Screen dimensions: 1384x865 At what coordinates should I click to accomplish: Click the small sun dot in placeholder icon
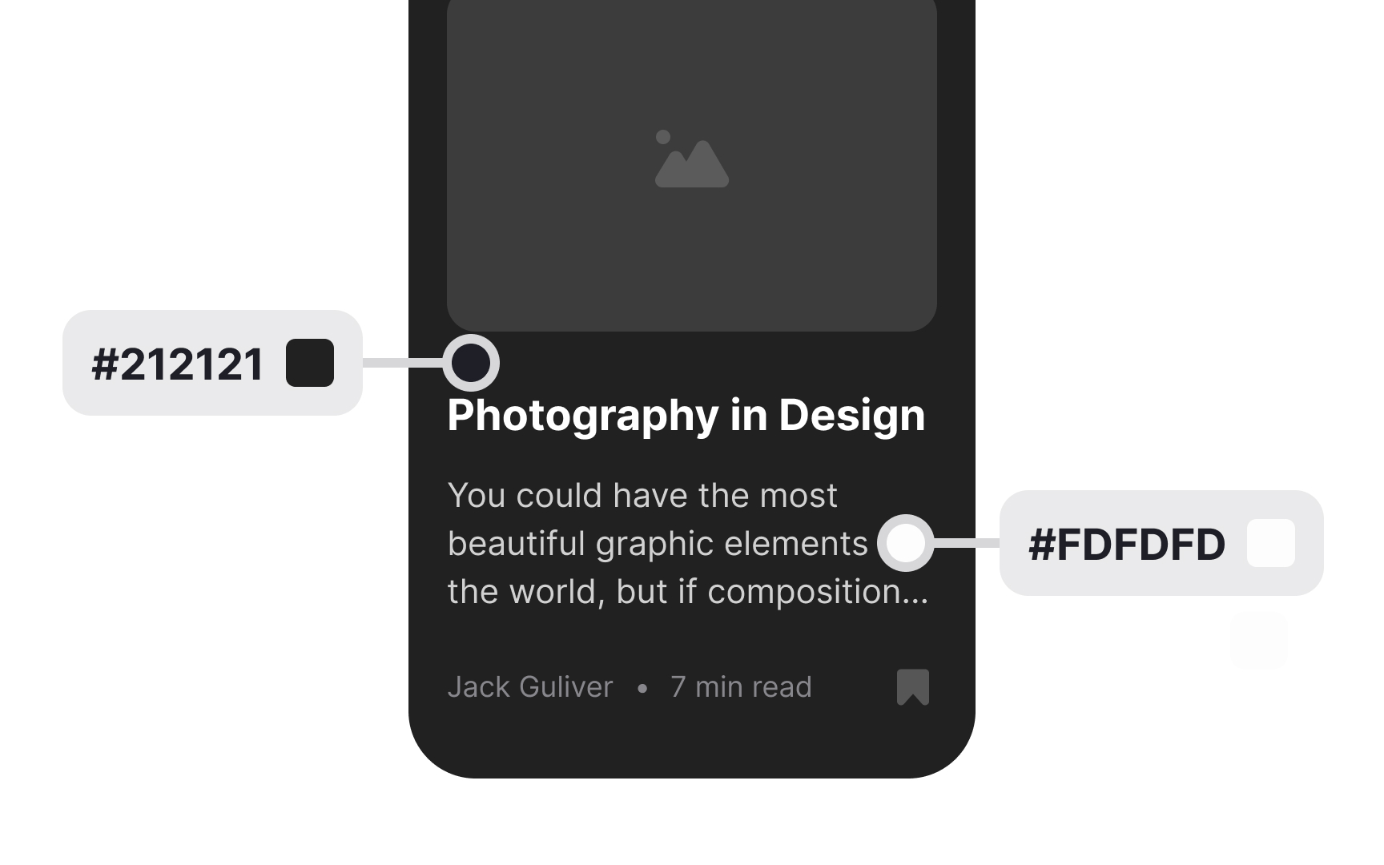[x=663, y=137]
